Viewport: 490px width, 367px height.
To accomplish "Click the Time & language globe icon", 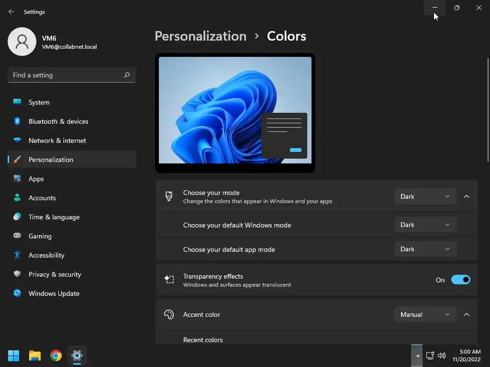I will [17, 216].
